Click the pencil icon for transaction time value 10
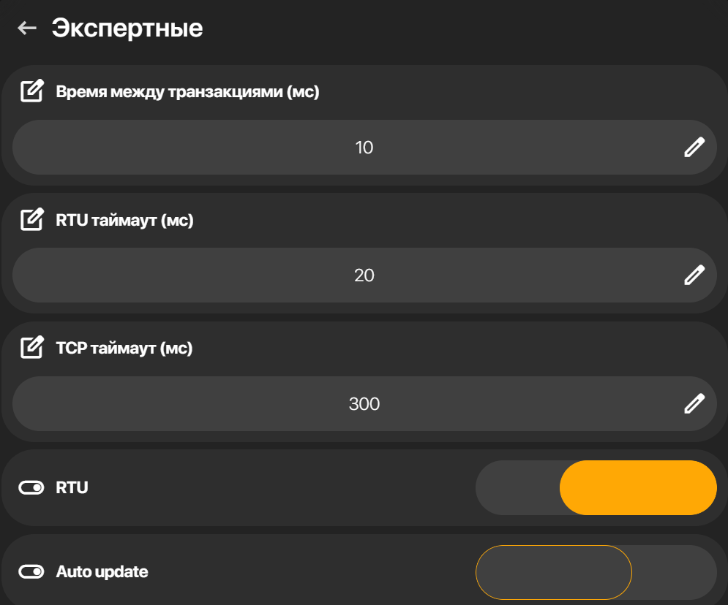This screenshot has height=605, width=728. click(x=694, y=148)
